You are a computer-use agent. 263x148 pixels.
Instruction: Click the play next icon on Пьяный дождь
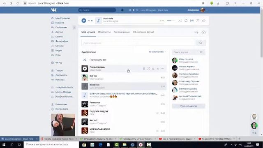point(153,69)
